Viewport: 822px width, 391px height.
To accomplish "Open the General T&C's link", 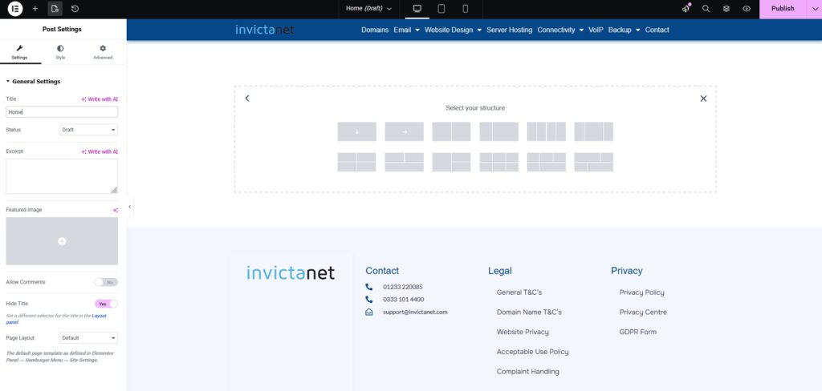I will 519,292.
